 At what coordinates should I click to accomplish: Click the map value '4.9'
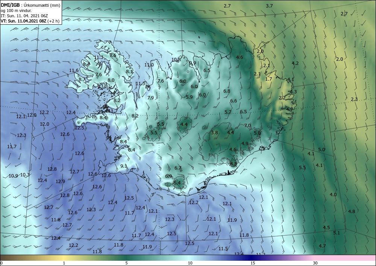click(245, 144)
